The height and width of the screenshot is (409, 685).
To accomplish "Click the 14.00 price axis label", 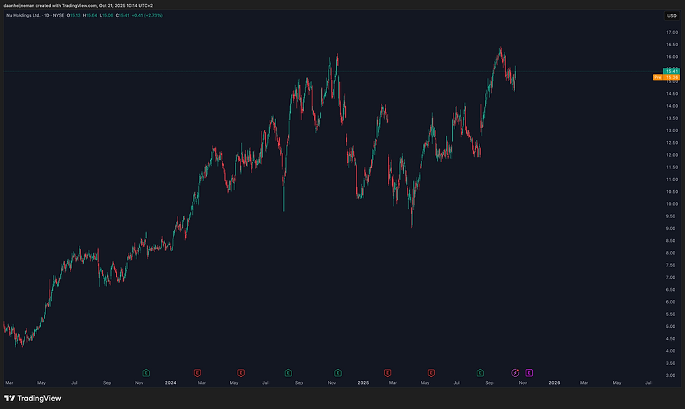I will pos(672,106).
